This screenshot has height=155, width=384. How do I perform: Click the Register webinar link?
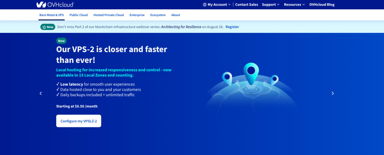coord(232,27)
